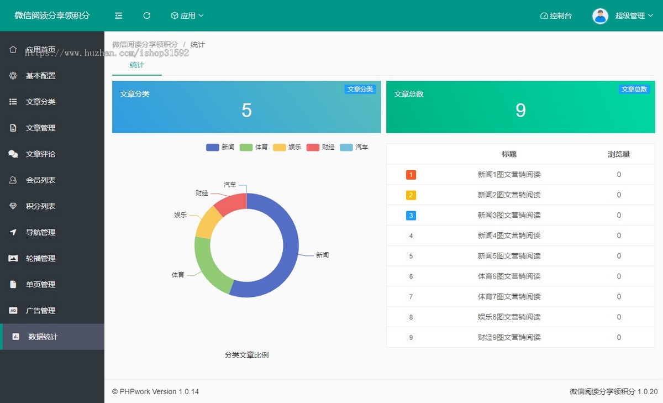This screenshot has width=663, height=403.
Task: Expand the 应用 dropdown menu
Action: 187,15
